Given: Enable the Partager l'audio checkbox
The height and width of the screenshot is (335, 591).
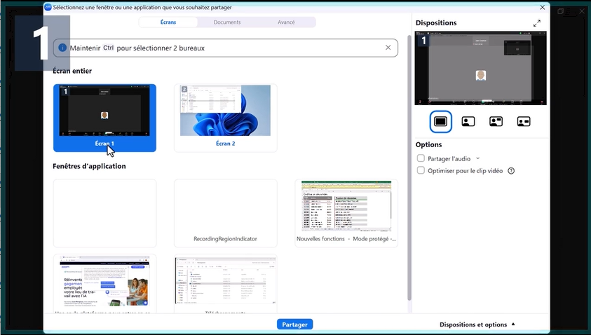Looking at the screenshot, I should (x=421, y=158).
